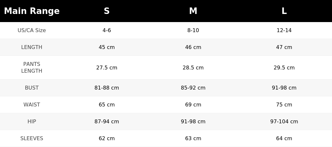Click the 27.5 cm pants length value
Image resolution: width=332 pixels, height=147 pixels.
[107, 67]
